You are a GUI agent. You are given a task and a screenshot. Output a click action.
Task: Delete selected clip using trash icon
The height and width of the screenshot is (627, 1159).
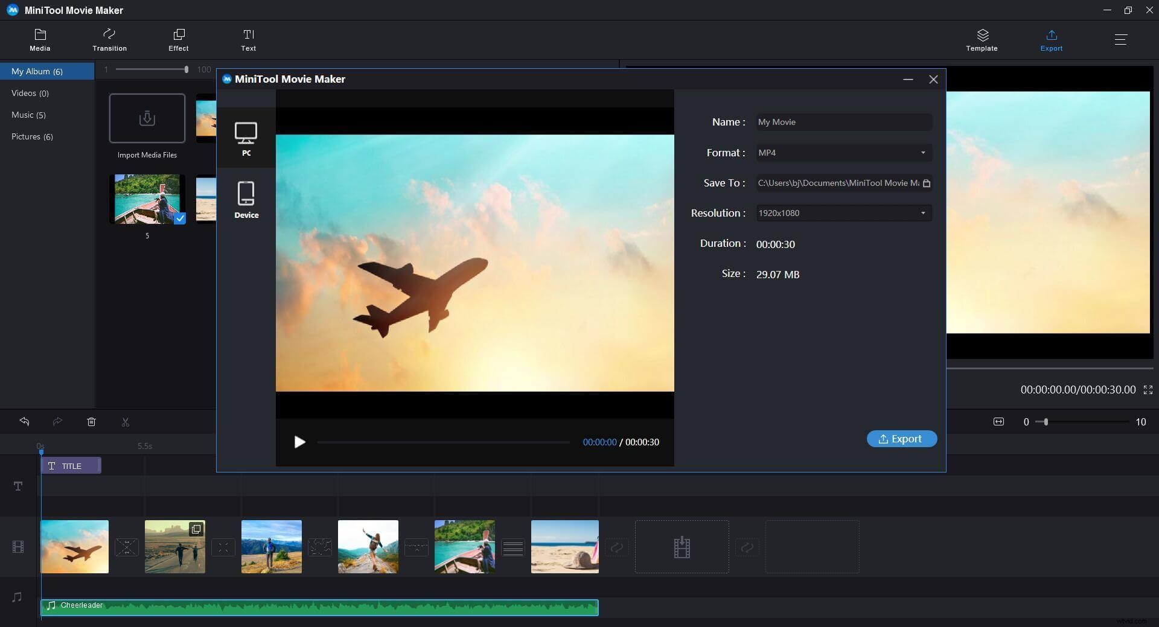pos(92,422)
